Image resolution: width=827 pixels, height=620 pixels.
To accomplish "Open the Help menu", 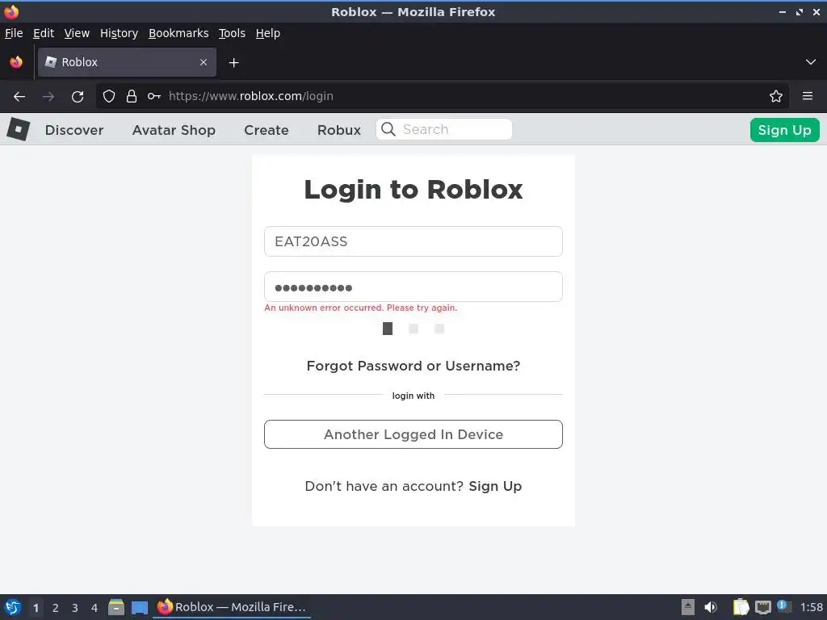I will click(268, 33).
